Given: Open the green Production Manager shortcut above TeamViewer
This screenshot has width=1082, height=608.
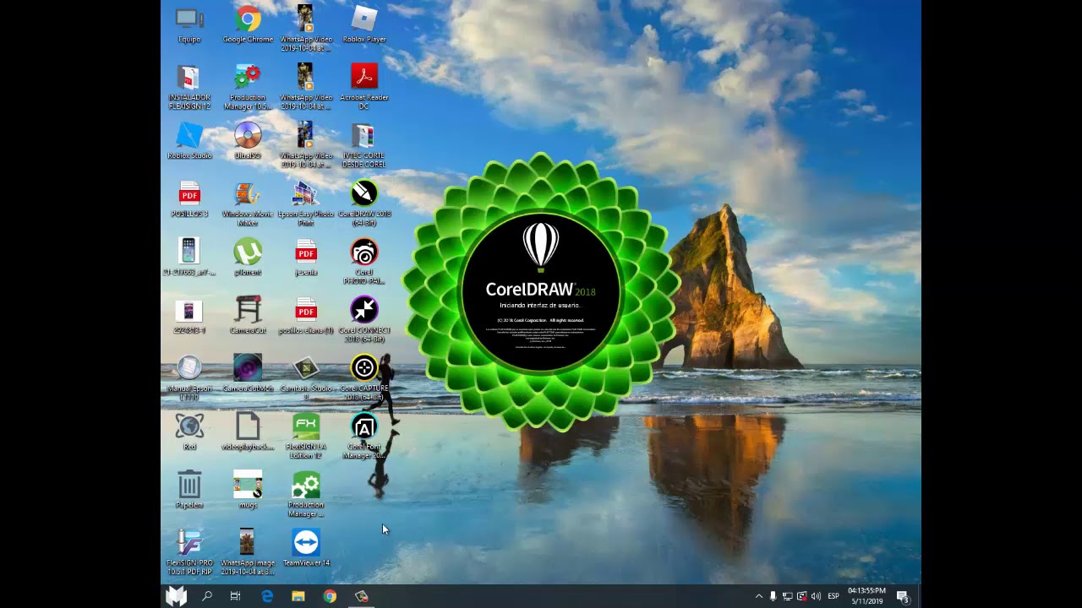Looking at the screenshot, I should click(x=306, y=495).
